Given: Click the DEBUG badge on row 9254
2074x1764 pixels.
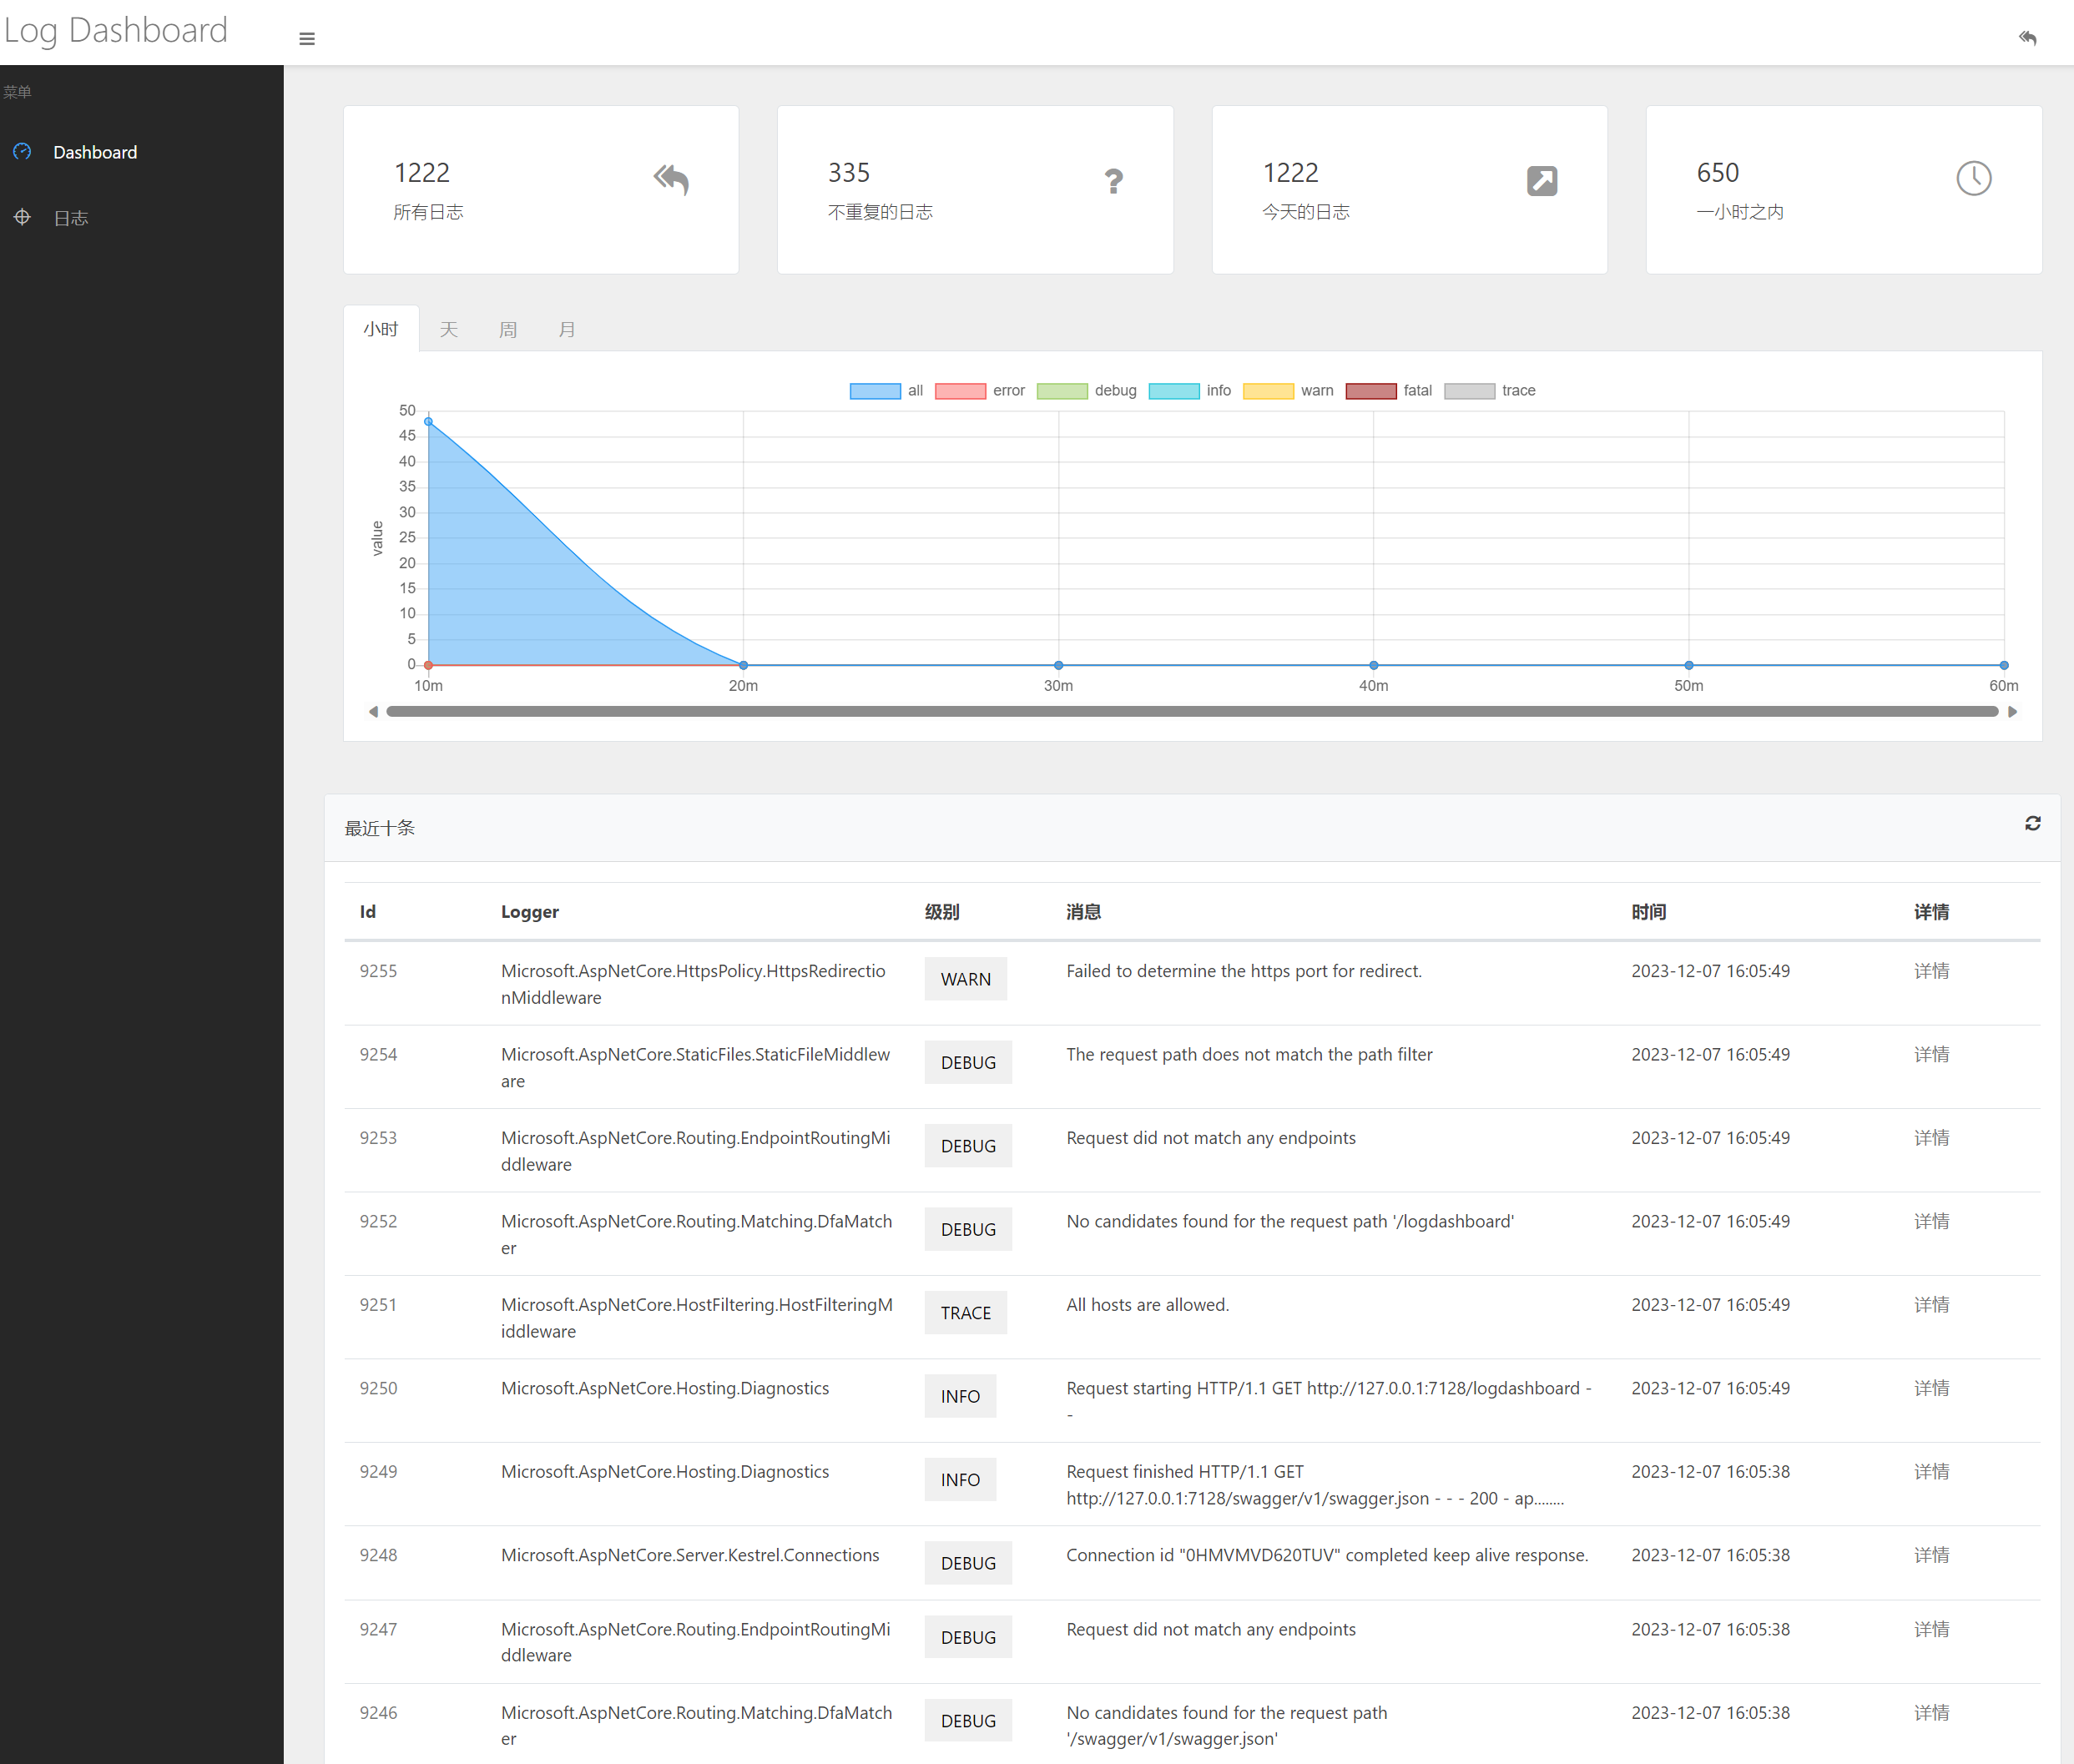Looking at the screenshot, I should [968, 1063].
